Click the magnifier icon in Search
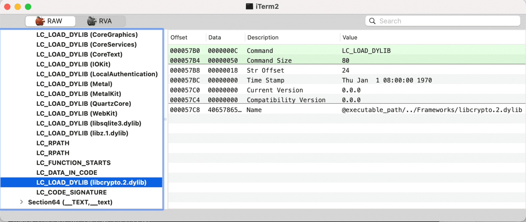Viewport: 526px width, 222px height. [x=372, y=21]
